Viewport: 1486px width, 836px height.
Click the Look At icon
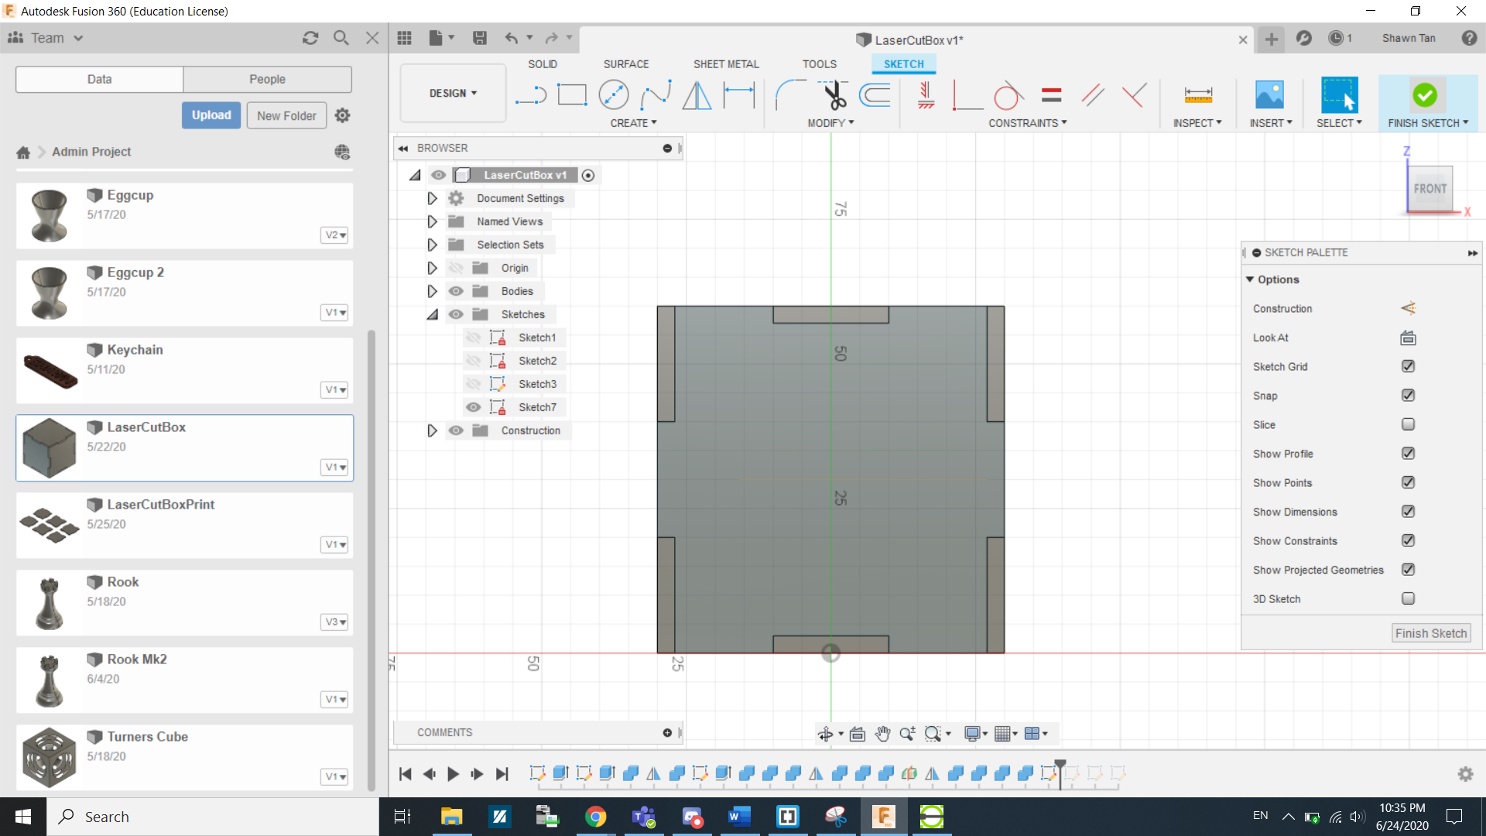pyautogui.click(x=1408, y=337)
